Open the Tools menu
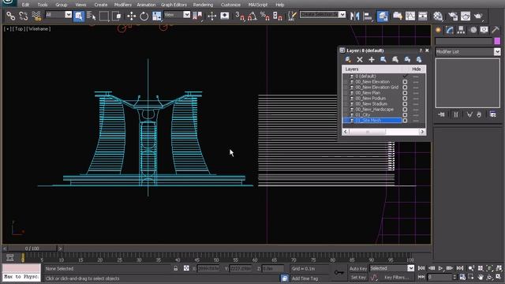 coord(43,5)
